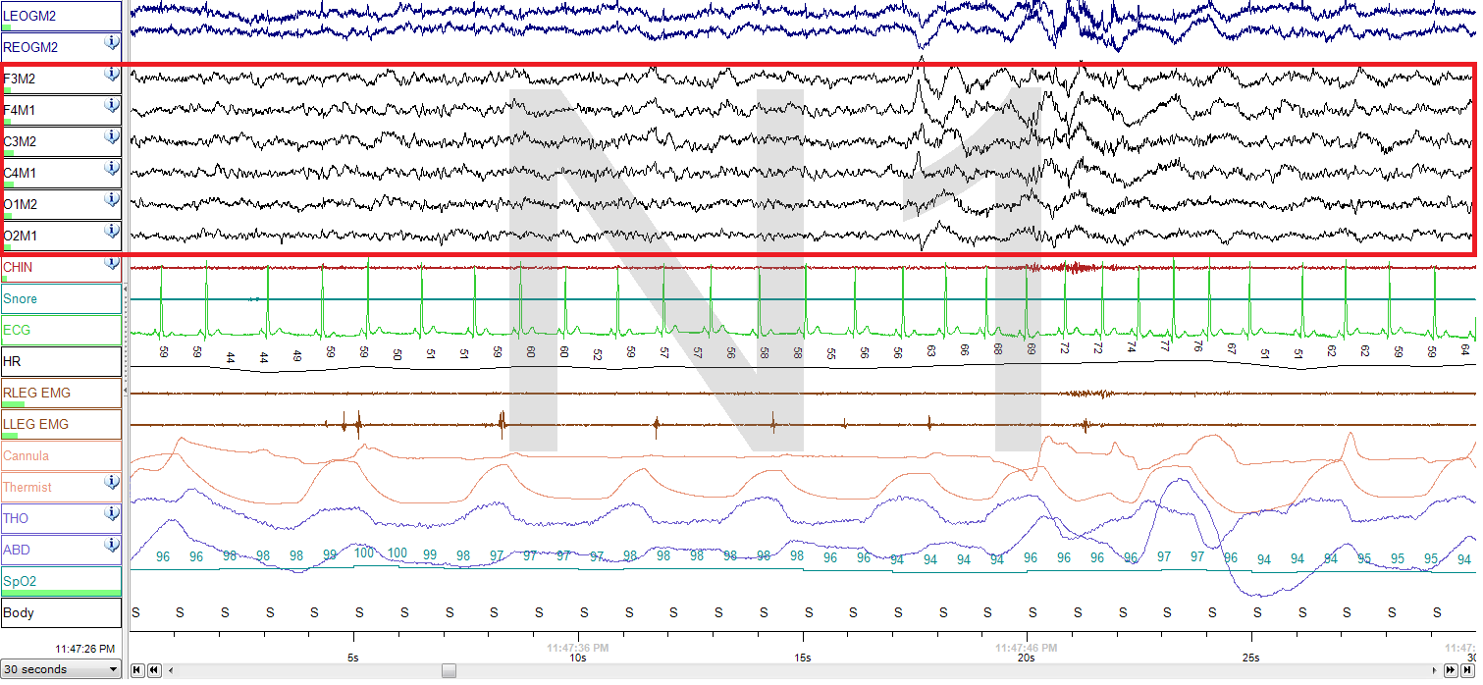Open info bubble for F3M2 channel
1483x685 pixels.
(x=112, y=74)
